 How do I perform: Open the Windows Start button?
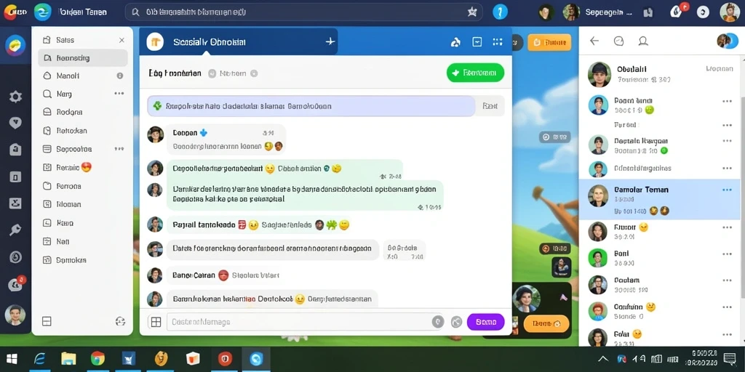click(x=12, y=359)
